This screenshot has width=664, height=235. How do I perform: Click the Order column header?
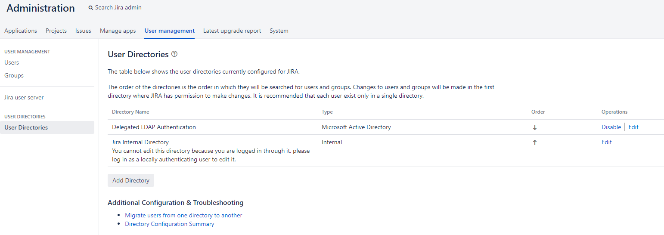(x=538, y=112)
